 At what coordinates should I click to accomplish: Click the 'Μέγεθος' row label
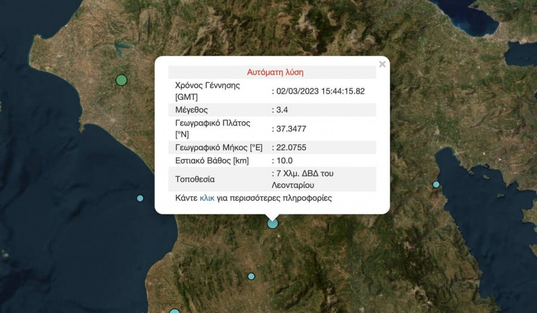192,110
